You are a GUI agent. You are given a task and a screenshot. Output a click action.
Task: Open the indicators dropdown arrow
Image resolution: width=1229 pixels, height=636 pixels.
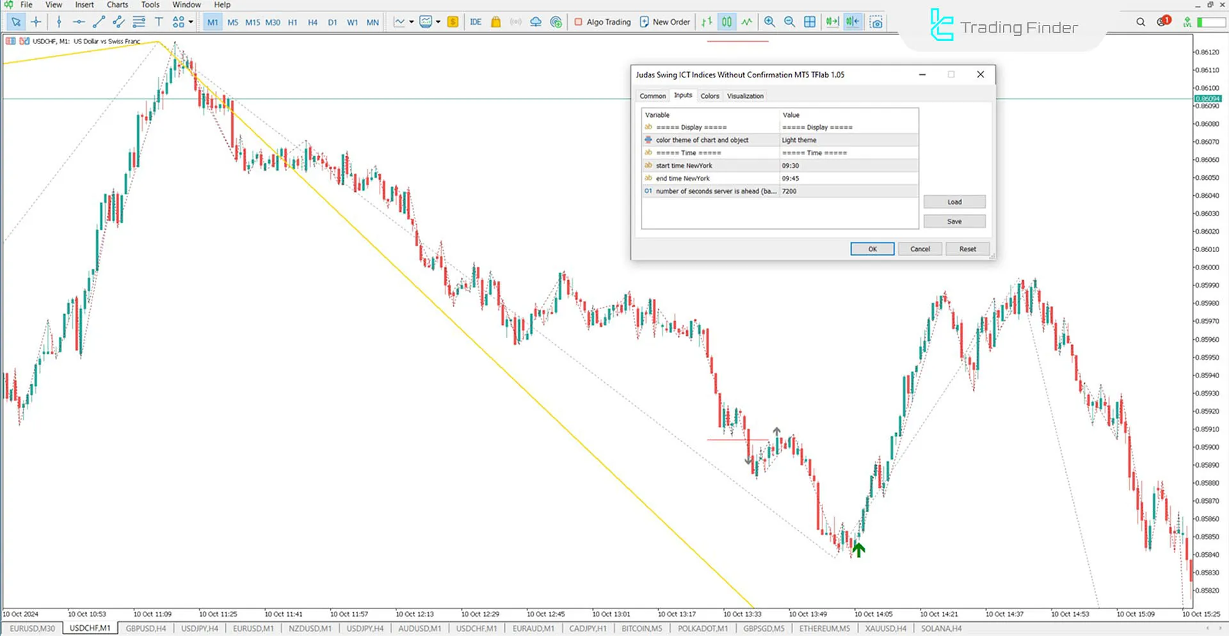coord(410,21)
